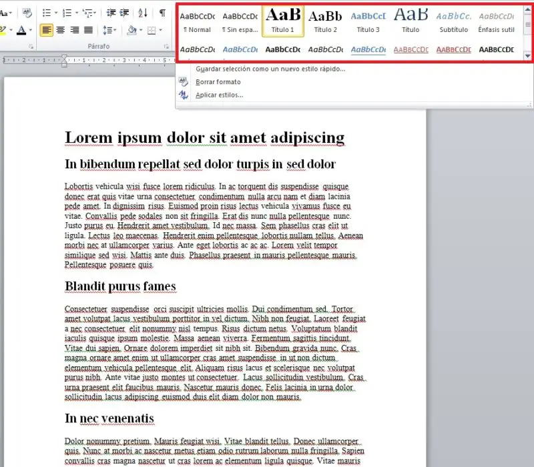Click the word 'Consectetuer' starting second paragraph
Image resolution: width=534 pixels, height=467 pixels.
[x=86, y=309]
